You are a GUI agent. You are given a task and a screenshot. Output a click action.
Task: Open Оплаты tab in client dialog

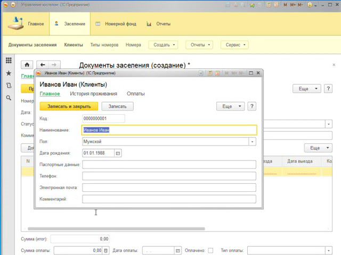(x=136, y=93)
